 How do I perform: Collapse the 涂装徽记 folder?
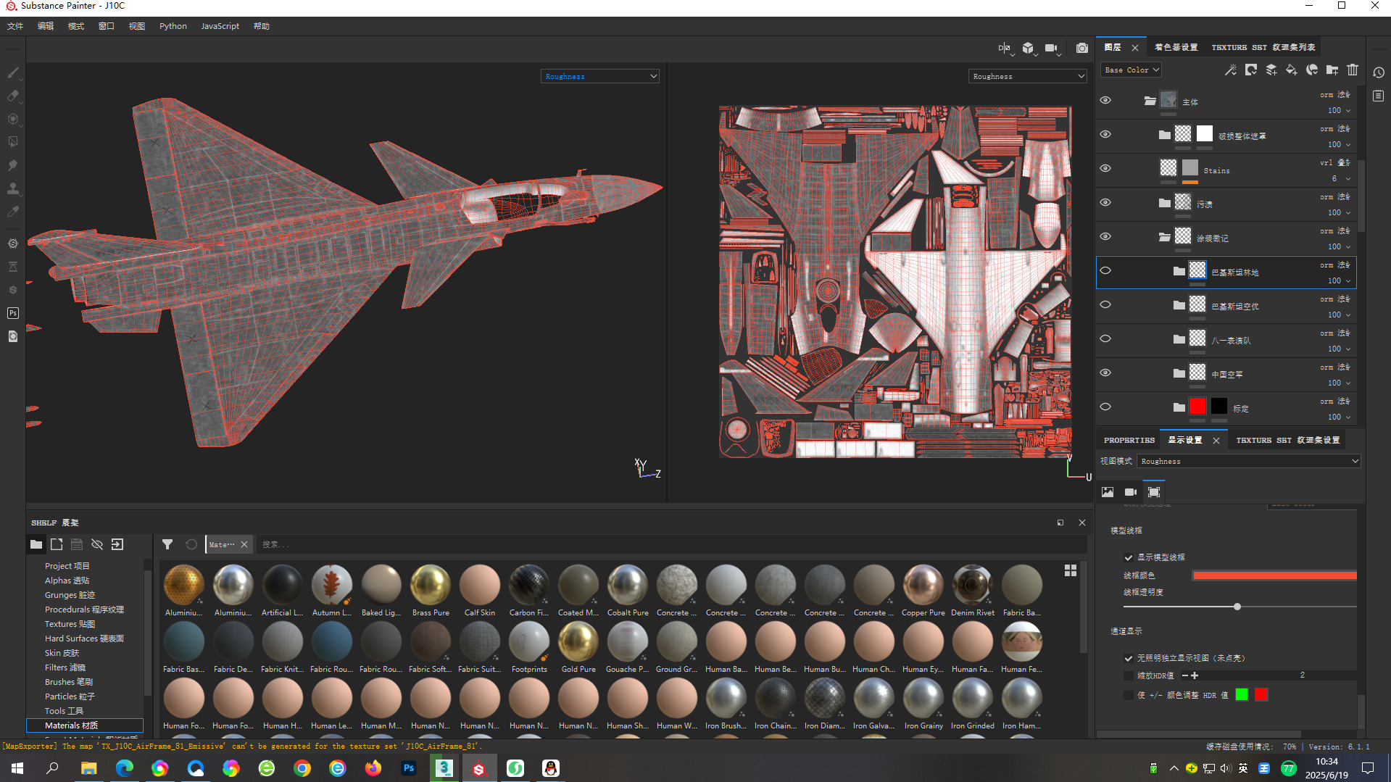pos(1164,237)
